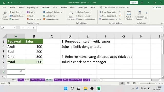
Task: Click the Evaluate Formula icon
Action: coord(120,19)
